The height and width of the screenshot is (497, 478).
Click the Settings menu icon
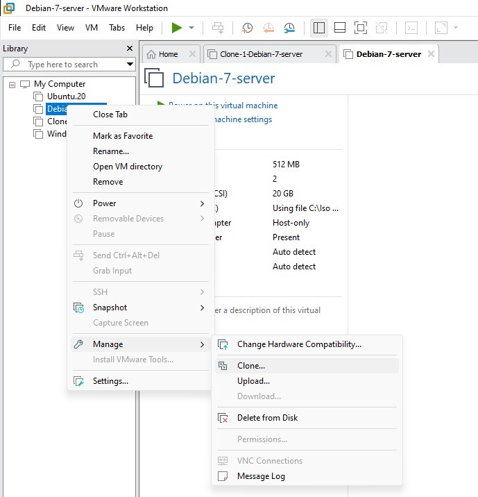78,381
